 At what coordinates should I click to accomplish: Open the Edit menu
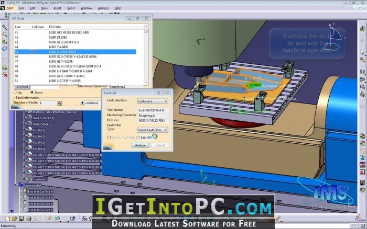[33, 8]
